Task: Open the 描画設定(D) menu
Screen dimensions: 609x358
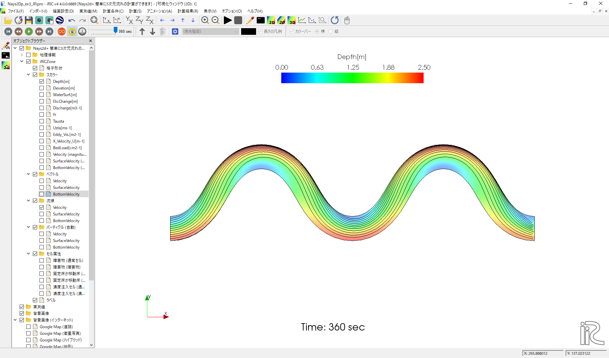Action: [63, 11]
